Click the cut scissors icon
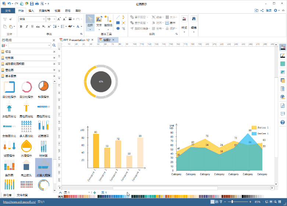 [5, 19]
